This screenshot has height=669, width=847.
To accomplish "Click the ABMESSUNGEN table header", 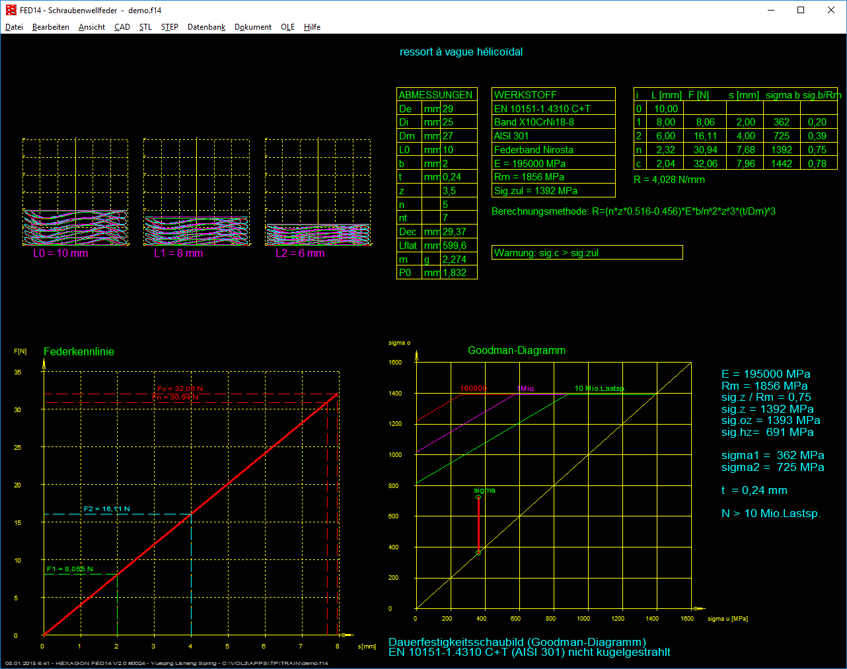I will coord(436,94).
